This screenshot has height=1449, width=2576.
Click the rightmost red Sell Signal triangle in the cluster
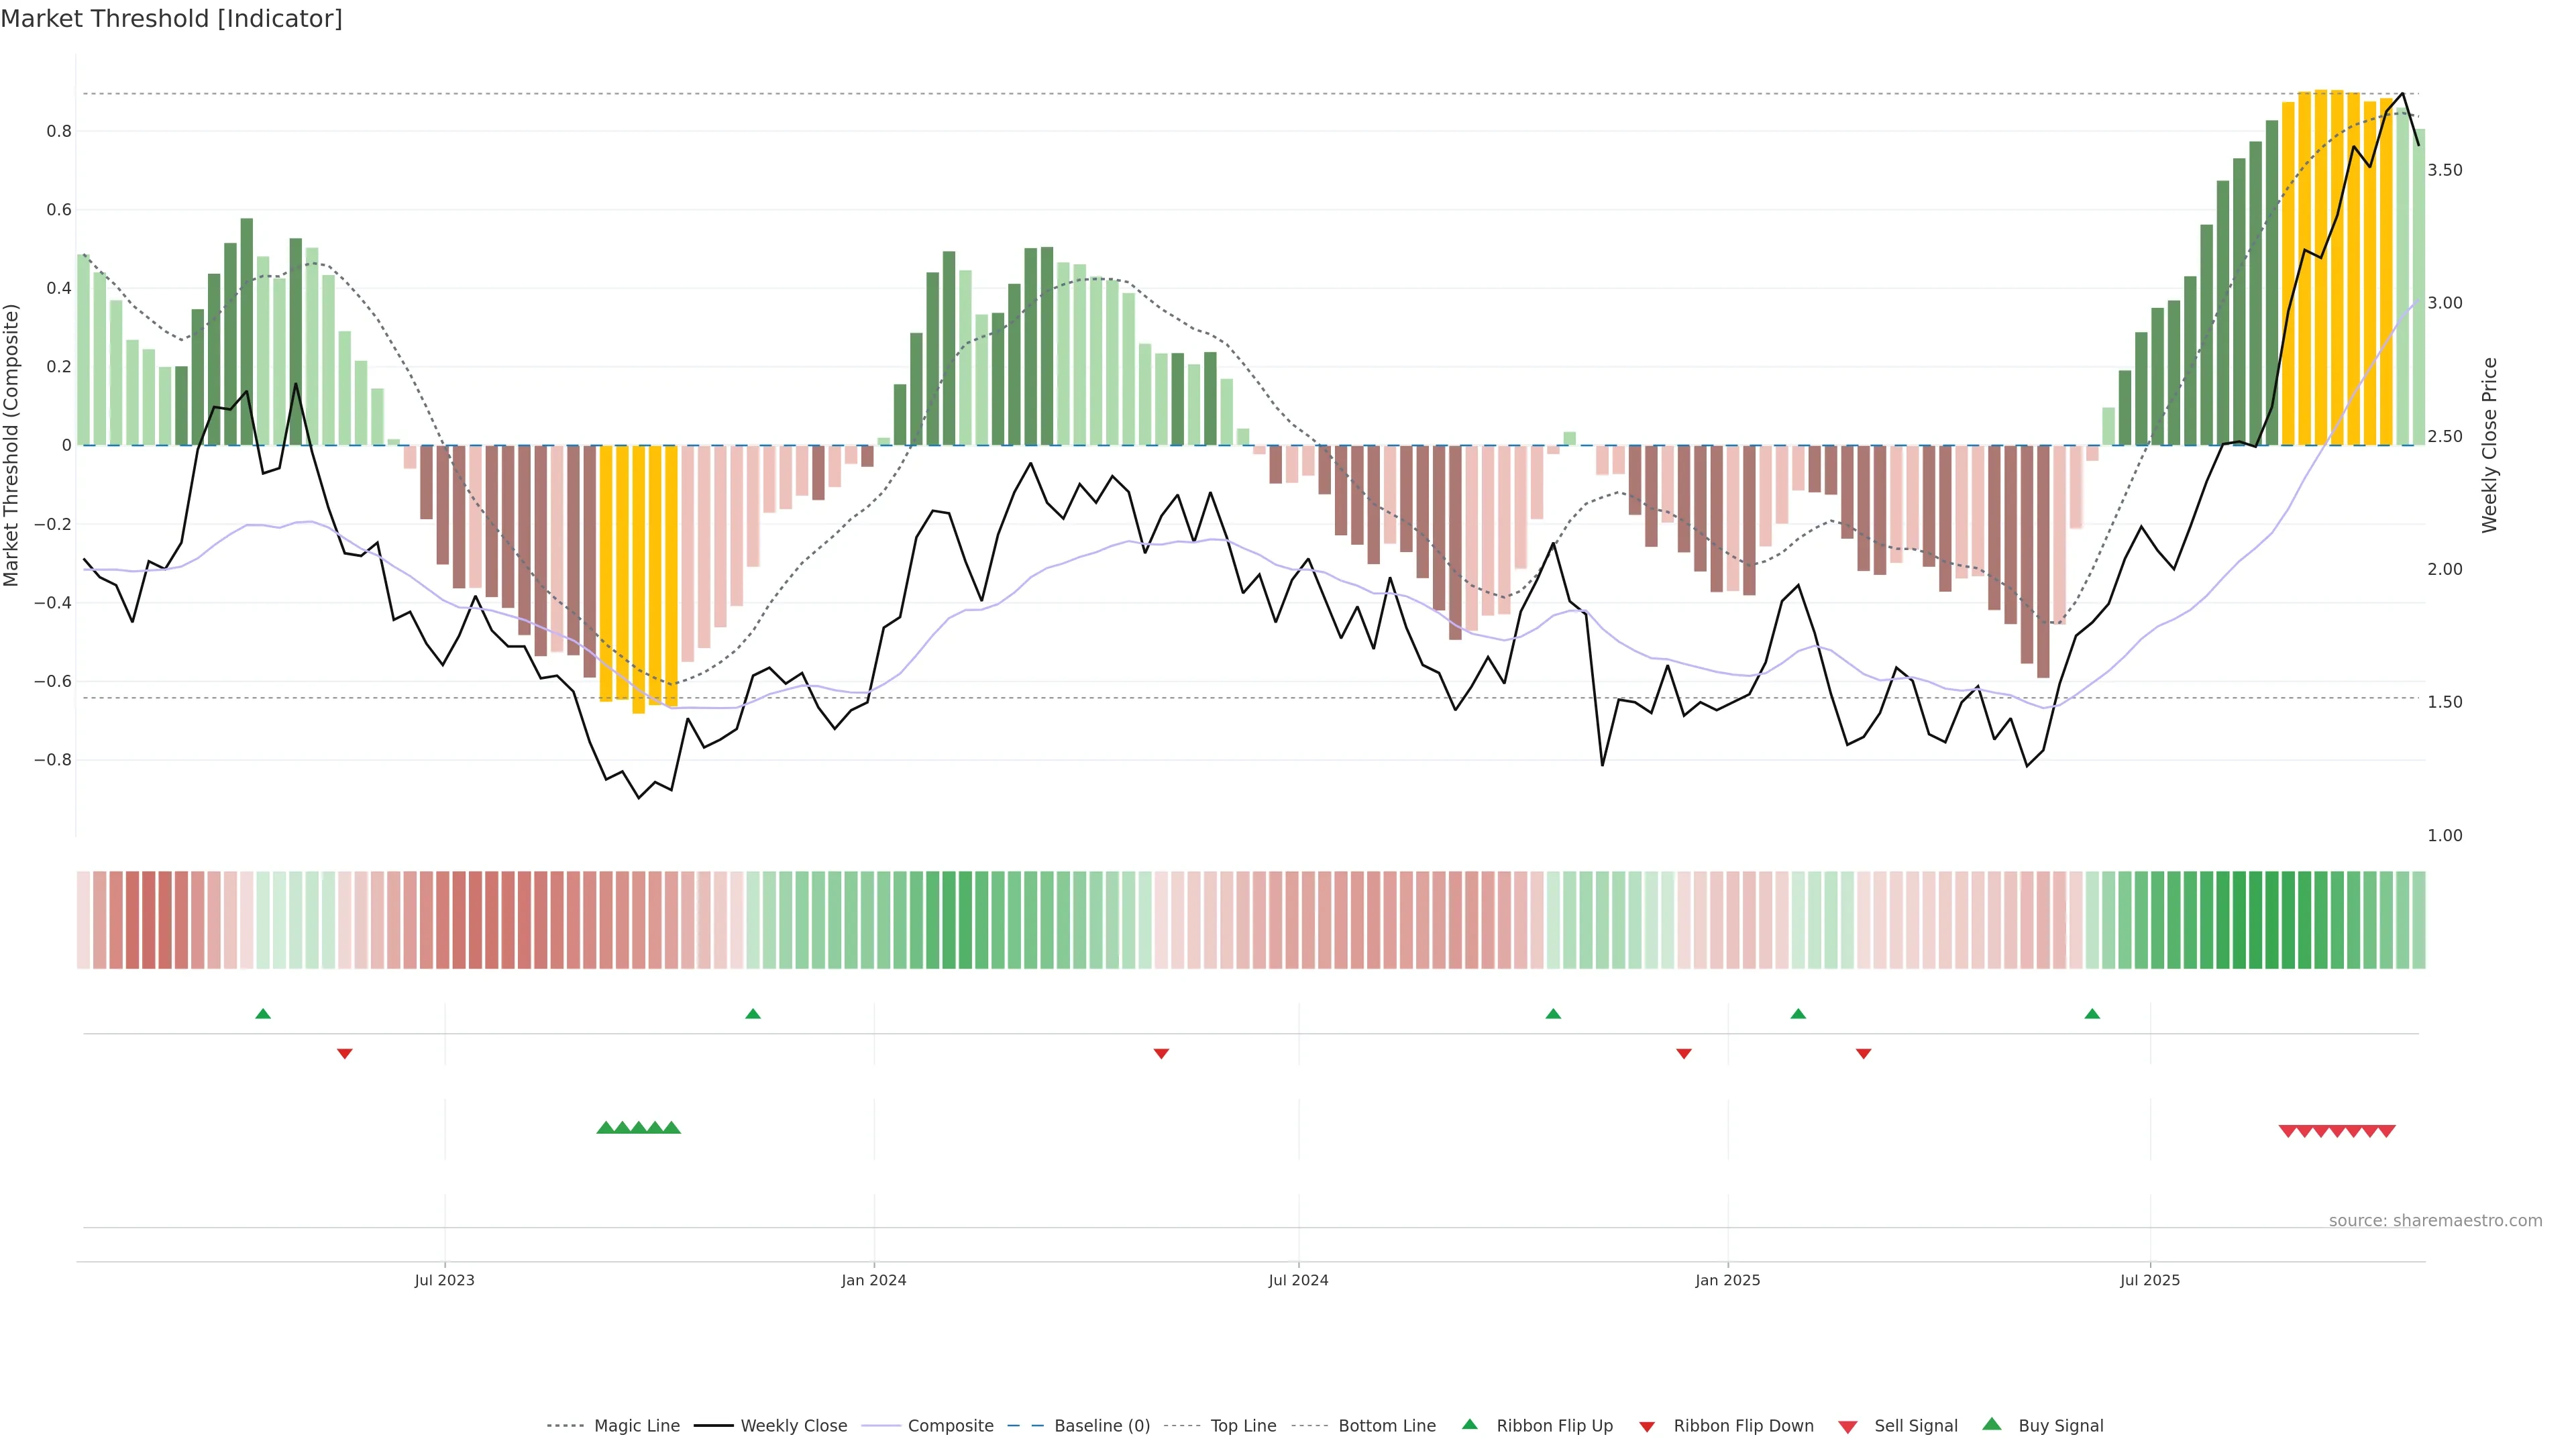pyautogui.click(x=2386, y=1131)
